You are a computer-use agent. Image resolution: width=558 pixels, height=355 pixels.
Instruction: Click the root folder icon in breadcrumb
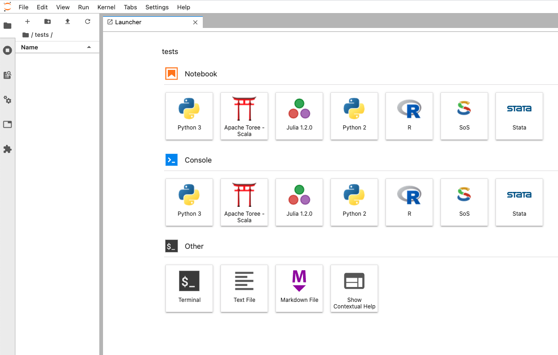26,35
